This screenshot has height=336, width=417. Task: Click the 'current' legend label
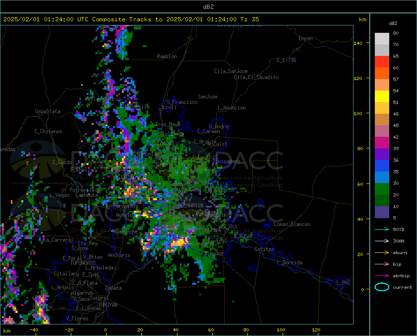pos(402,287)
